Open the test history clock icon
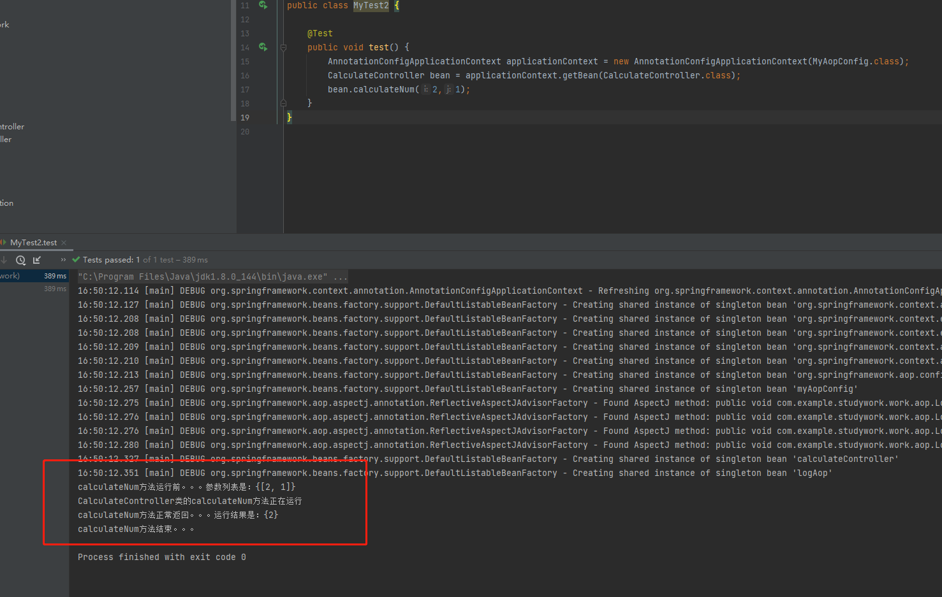This screenshot has width=942, height=597. coord(20,260)
